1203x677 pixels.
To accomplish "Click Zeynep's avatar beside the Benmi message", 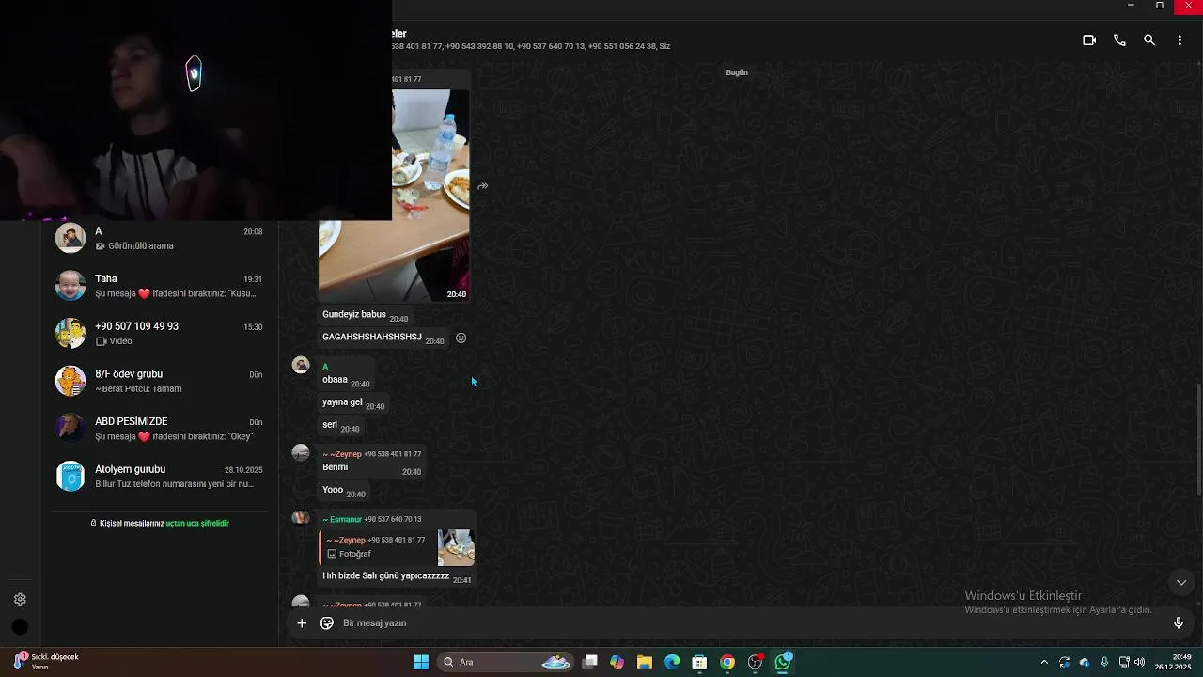I will click(301, 452).
